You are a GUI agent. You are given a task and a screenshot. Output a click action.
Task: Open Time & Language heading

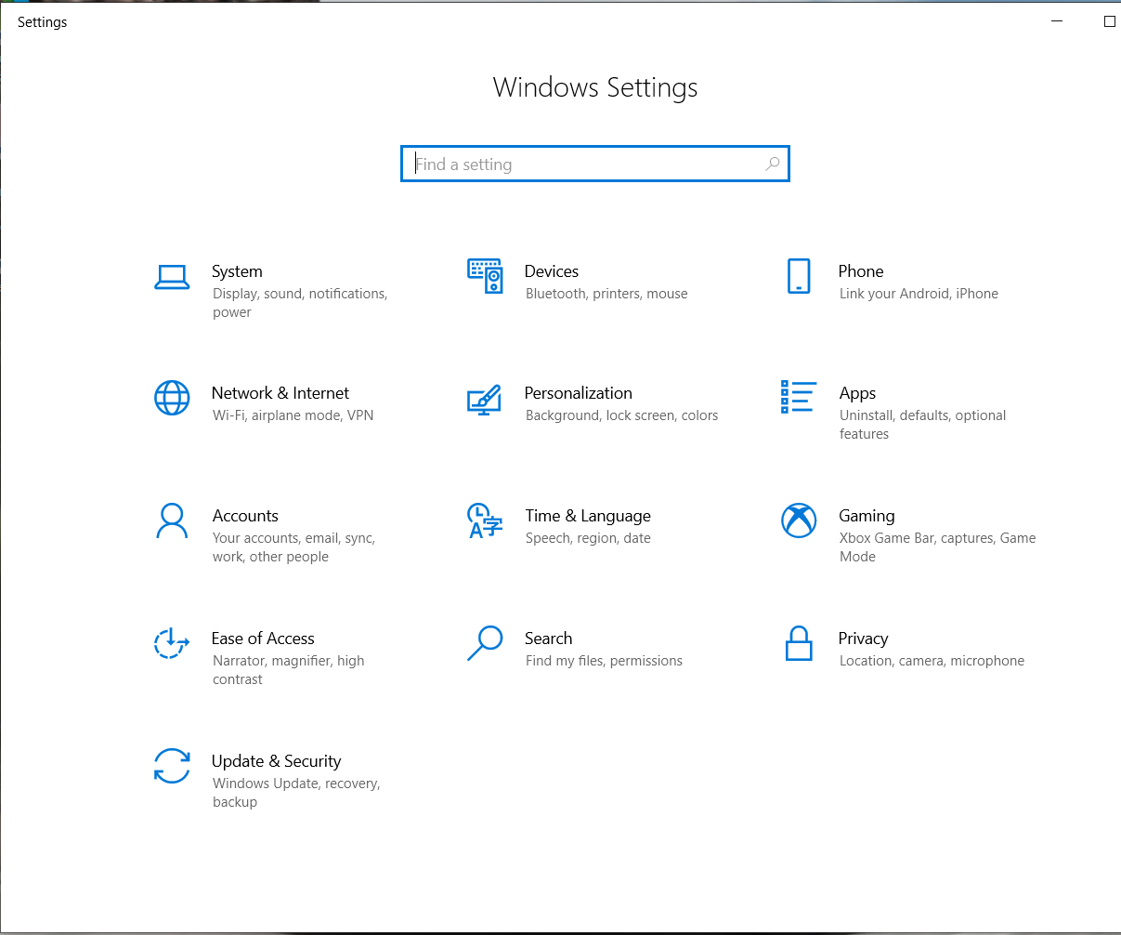588,516
